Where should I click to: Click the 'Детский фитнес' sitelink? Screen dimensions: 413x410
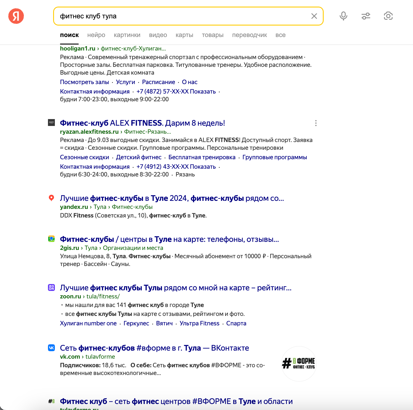pyautogui.click(x=139, y=157)
